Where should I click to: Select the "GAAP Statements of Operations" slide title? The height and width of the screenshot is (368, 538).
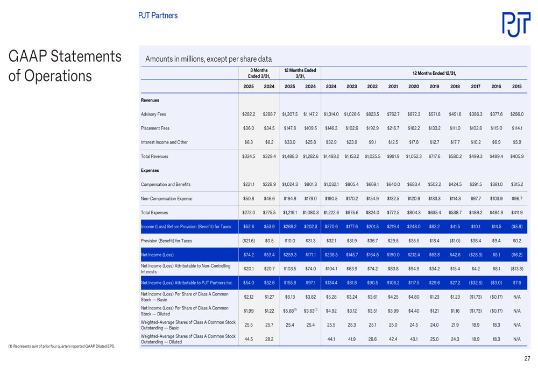click(x=65, y=66)
